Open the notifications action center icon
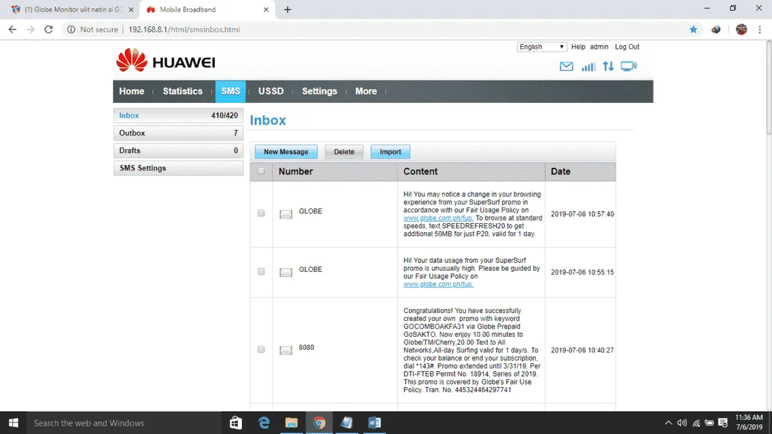The width and height of the screenshot is (772, 434). tap(723, 423)
